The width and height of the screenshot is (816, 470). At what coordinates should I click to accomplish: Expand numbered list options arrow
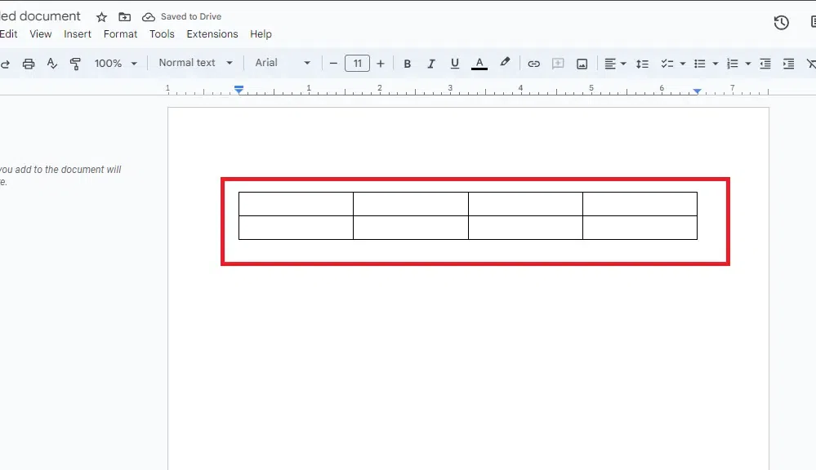[748, 64]
